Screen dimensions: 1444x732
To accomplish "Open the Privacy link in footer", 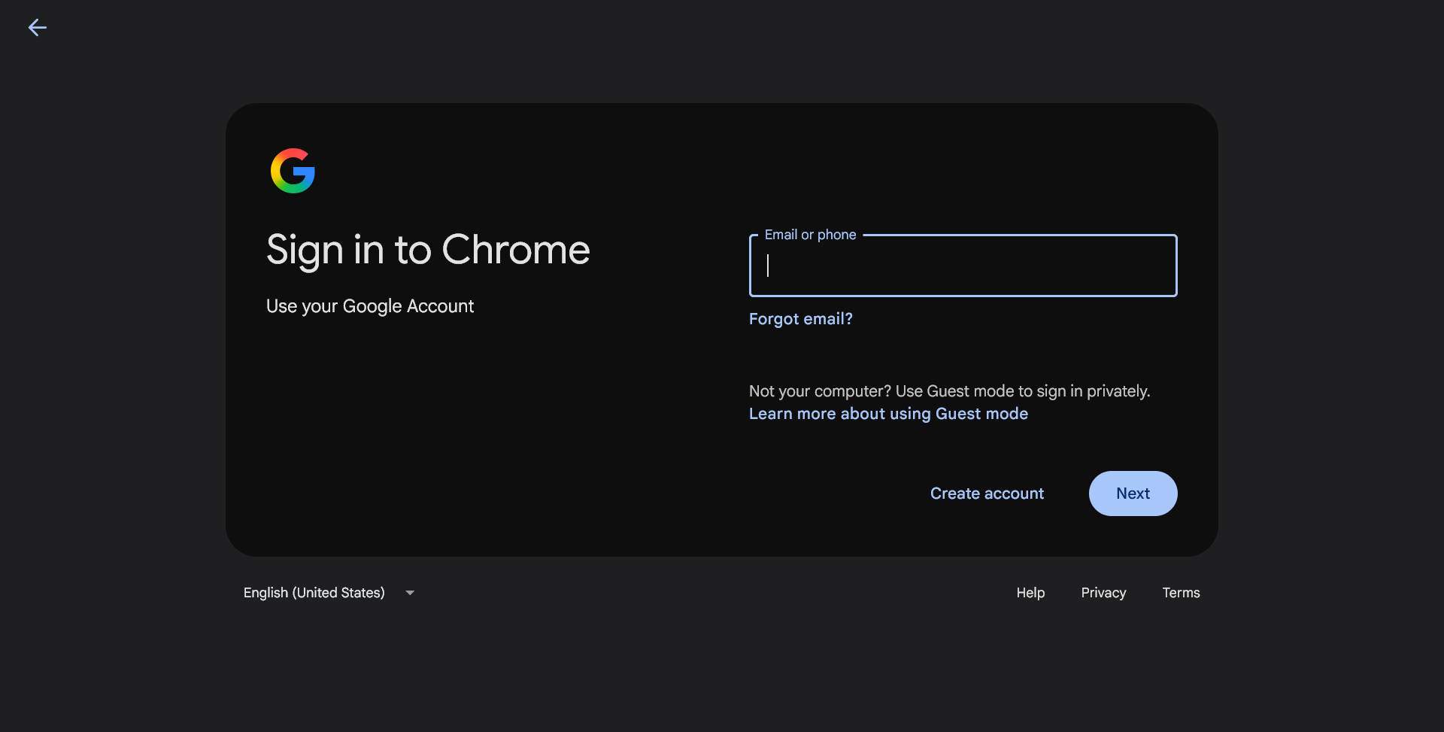I will (x=1103, y=593).
